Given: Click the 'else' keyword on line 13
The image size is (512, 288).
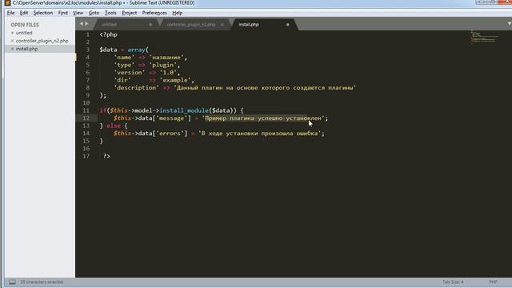Looking at the screenshot, I should point(114,126).
